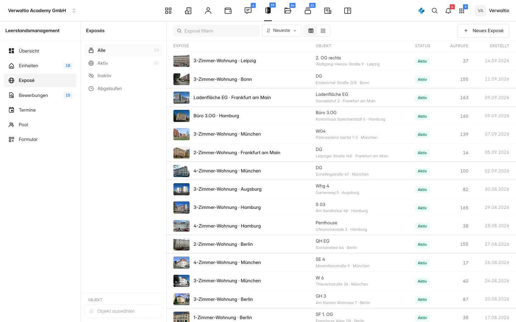Open the Ladenfläche EG · Frankfurt am Main exposé
The width and height of the screenshot is (516, 322).
pos(232,97)
